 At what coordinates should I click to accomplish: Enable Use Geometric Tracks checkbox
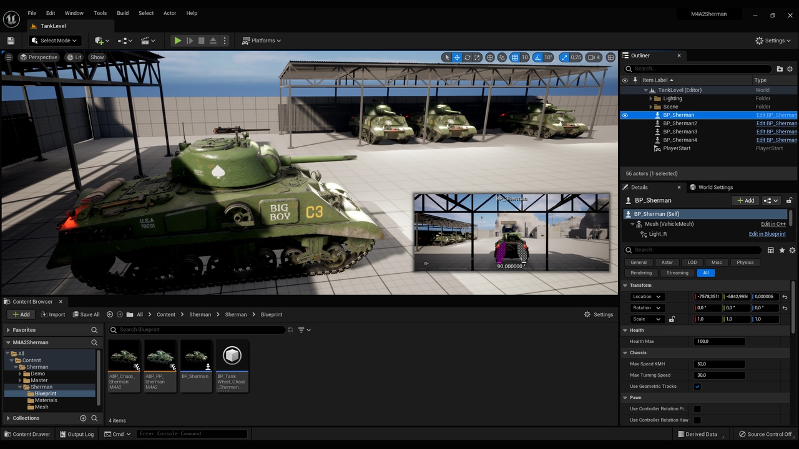pyautogui.click(x=697, y=387)
